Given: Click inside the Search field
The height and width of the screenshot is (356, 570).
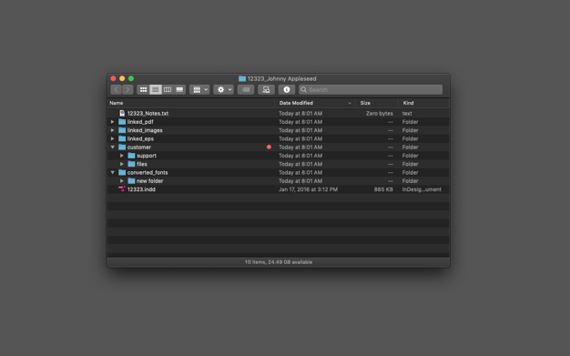Looking at the screenshot, I should point(371,89).
